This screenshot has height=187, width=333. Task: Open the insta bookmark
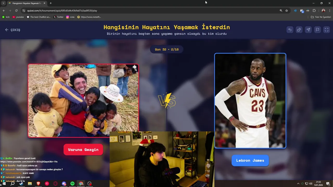(70, 17)
